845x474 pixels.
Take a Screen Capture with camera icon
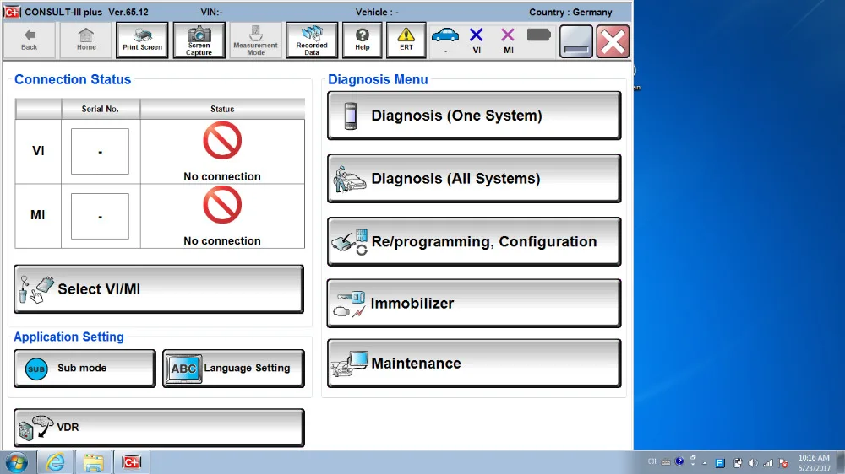(199, 40)
